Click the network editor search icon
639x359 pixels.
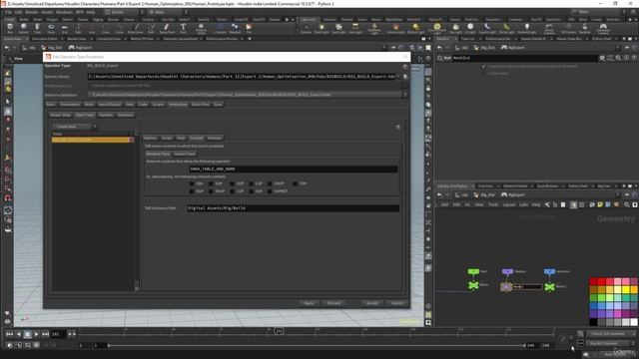pyautogui.click(x=627, y=204)
